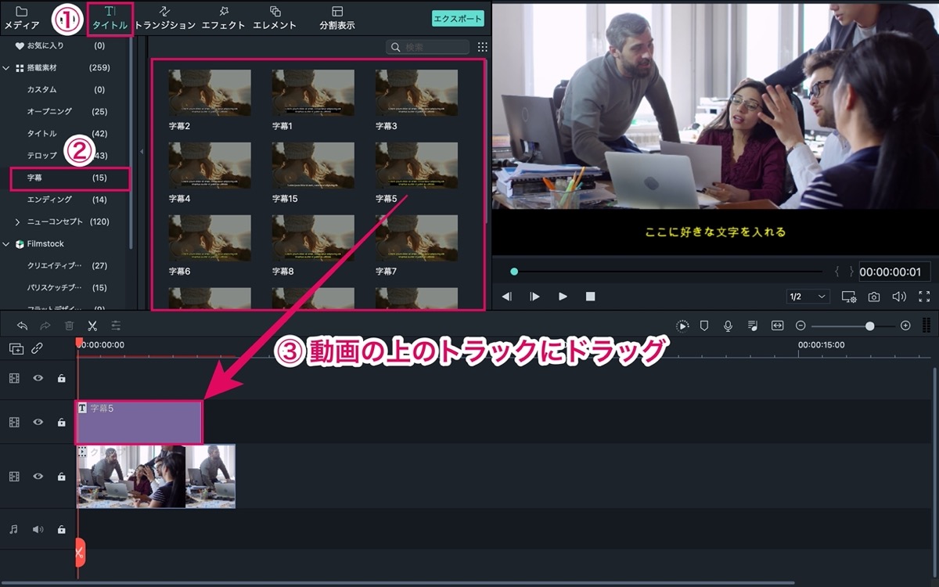This screenshot has height=587, width=939.
Task: Mute the audio track speaker
Action: pos(38,529)
